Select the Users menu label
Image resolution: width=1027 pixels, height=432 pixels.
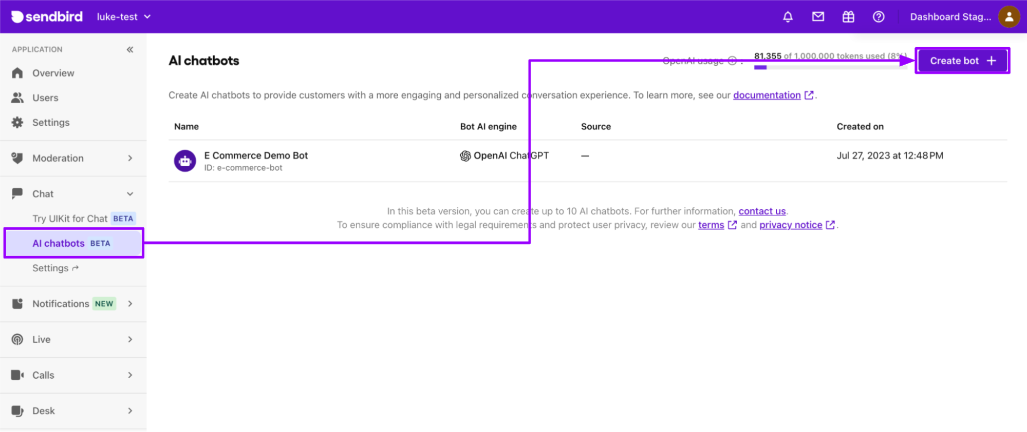pyautogui.click(x=45, y=97)
